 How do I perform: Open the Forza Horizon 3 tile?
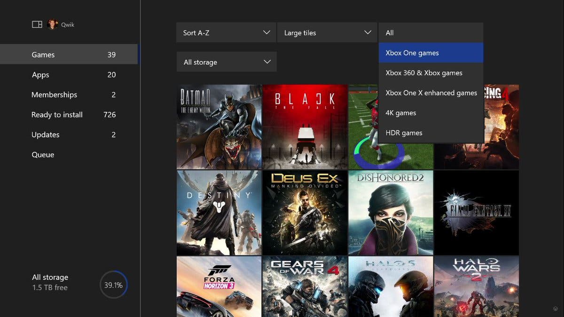pos(219,286)
